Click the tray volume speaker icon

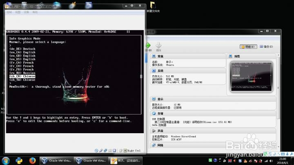271,161
